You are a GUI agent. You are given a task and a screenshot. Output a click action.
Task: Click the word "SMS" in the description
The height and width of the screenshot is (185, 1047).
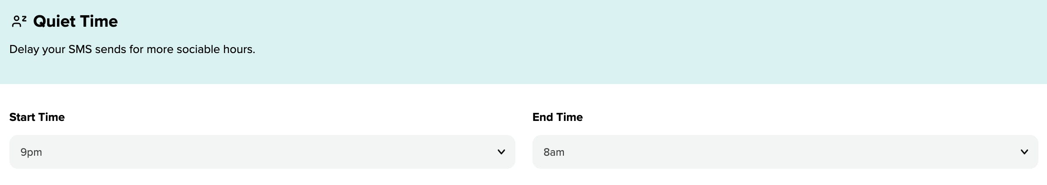[80, 49]
